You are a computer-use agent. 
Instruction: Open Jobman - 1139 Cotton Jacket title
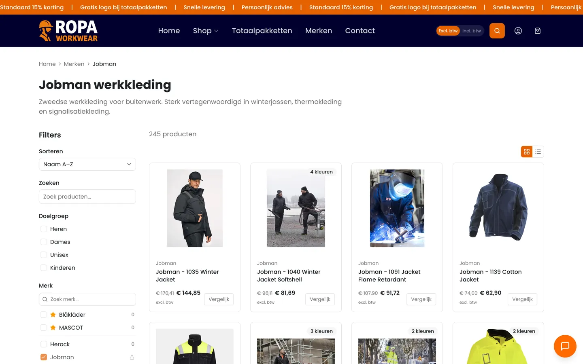point(491,276)
